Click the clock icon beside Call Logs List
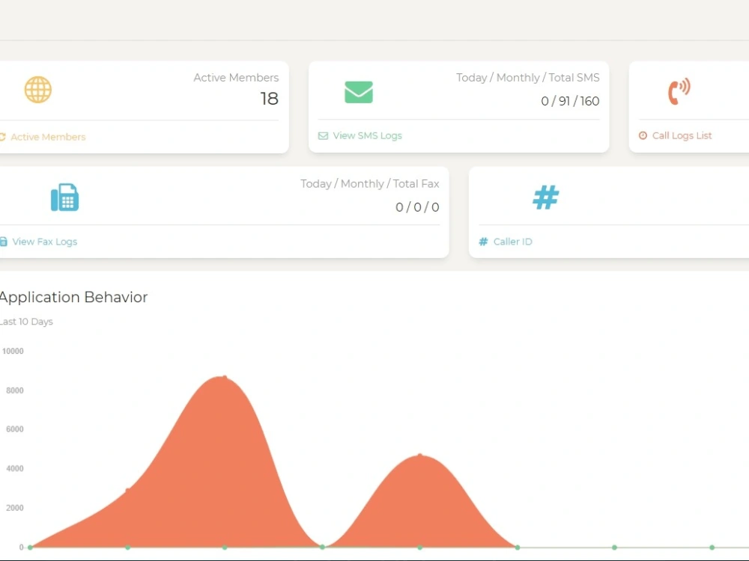This screenshot has width=749, height=561. pyautogui.click(x=643, y=135)
